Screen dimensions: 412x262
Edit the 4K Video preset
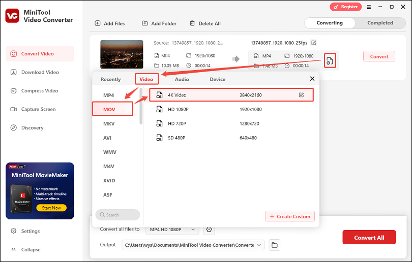302,95
